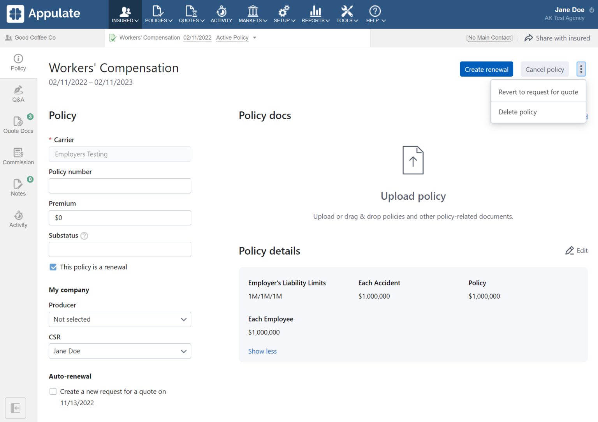This screenshot has height=422, width=598.
Task: Go to the Activity page in top navigation
Action: point(221,14)
